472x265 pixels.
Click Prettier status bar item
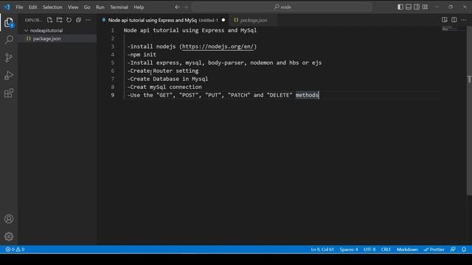tap(434, 250)
